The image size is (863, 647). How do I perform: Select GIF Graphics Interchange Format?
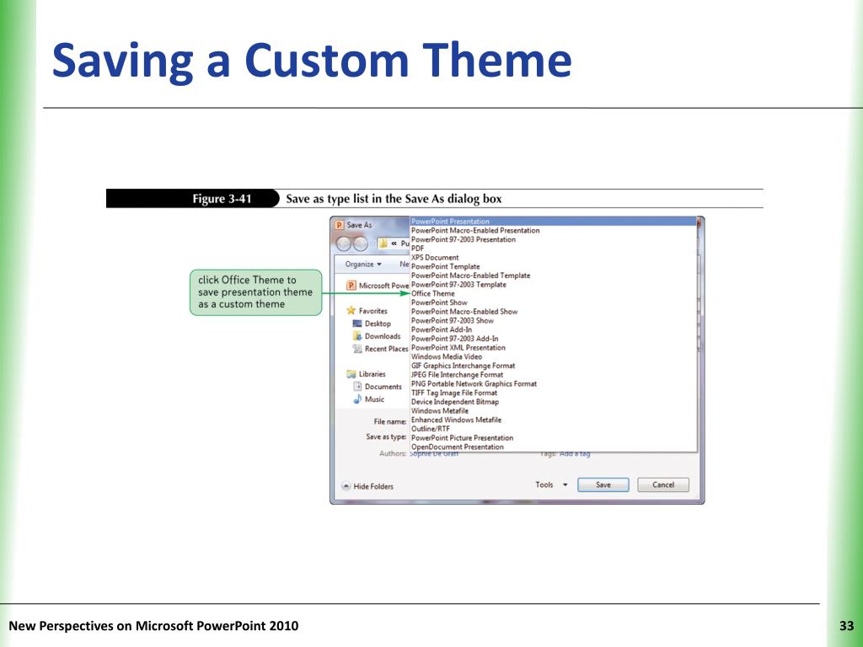[553, 366]
